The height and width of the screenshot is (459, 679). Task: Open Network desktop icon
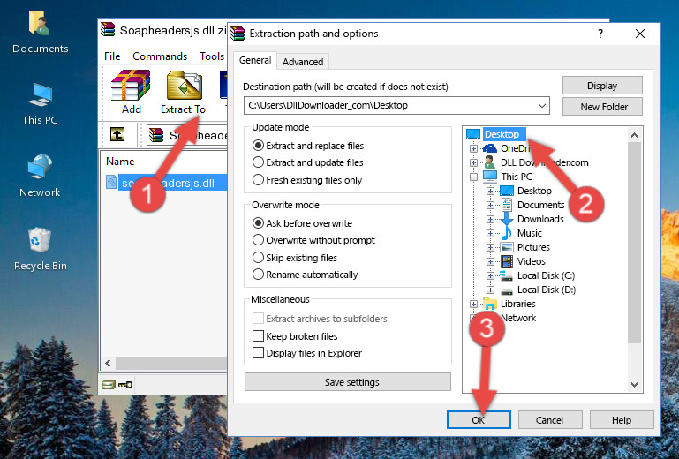pos(40,167)
